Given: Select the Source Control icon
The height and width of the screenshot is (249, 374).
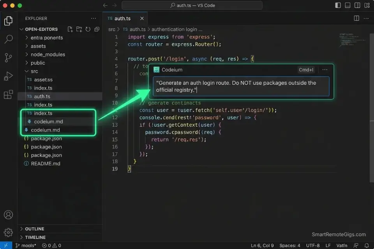Looking at the screenshot, I should click(9, 58).
